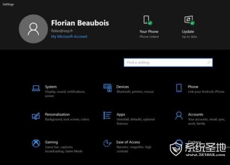Click Display, sound, notifications description
This screenshot has height=165, width=230.
click(x=65, y=94)
